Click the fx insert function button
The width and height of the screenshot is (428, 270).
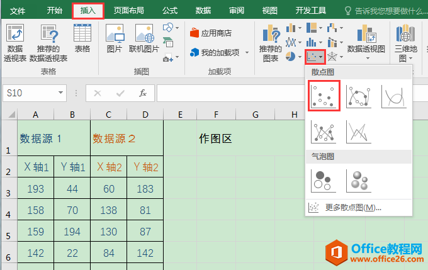(143, 93)
